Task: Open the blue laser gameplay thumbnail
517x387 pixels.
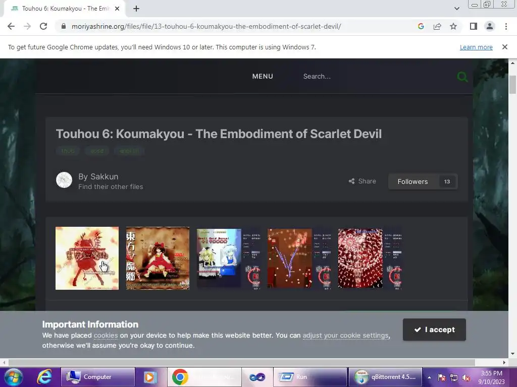Action: [x=299, y=259]
